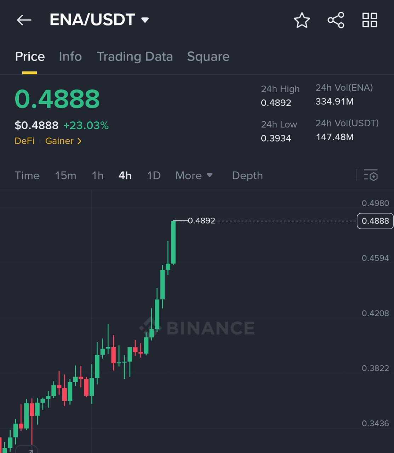Image resolution: width=394 pixels, height=453 pixels.
Task: Tap the 0.4980 price axis label
Action: click(x=375, y=203)
